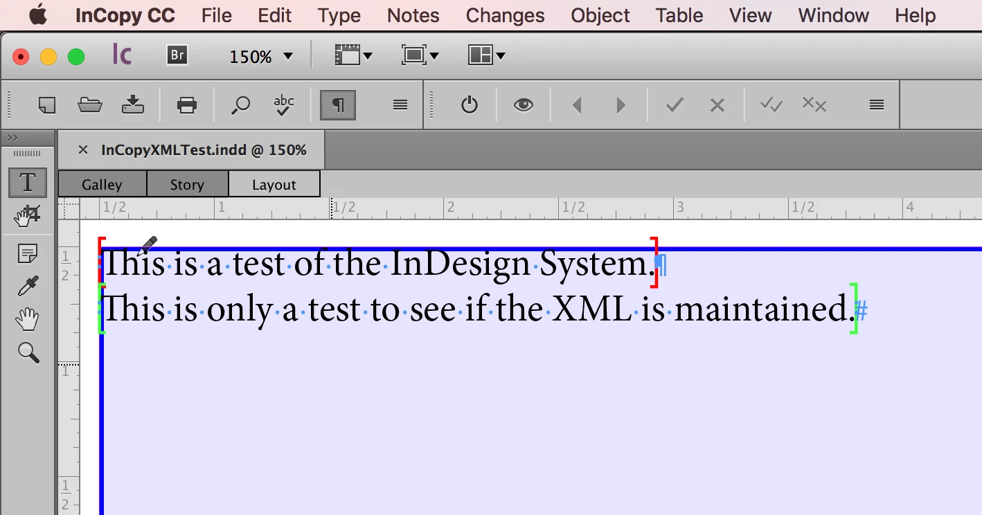Viewport: 982px width, 515px height.
Task: Toggle Show Hidden Characters pilcrow button
Action: 337,105
